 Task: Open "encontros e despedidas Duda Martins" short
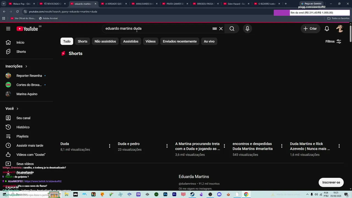click(253, 146)
